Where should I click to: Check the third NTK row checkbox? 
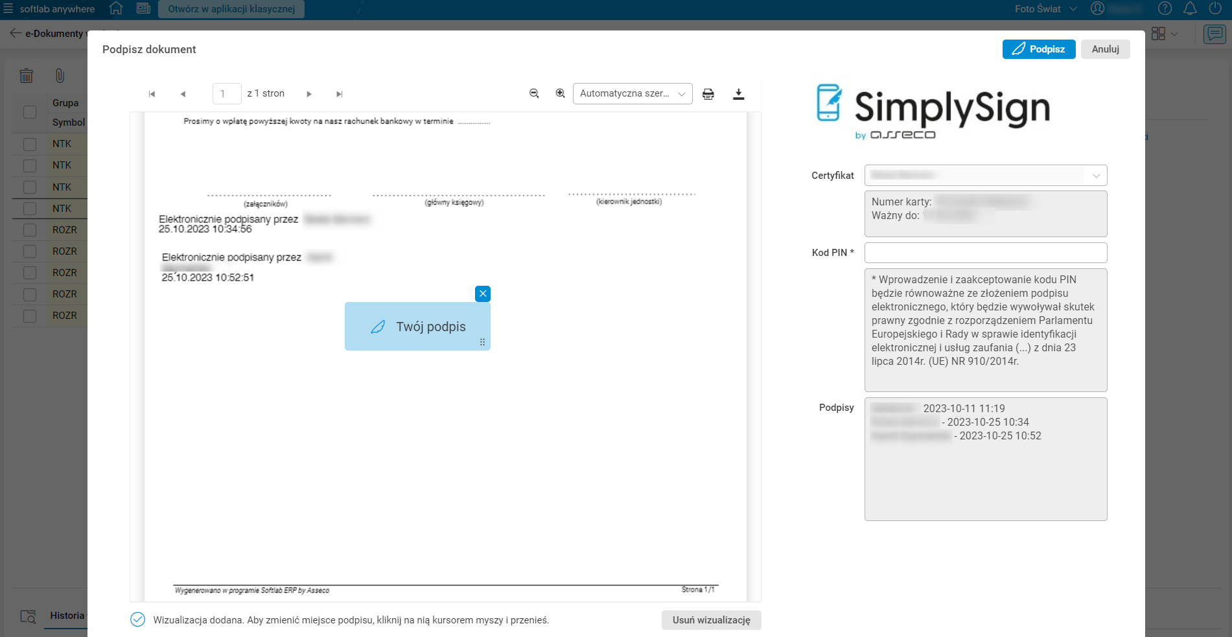pyautogui.click(x=30, y=187)
